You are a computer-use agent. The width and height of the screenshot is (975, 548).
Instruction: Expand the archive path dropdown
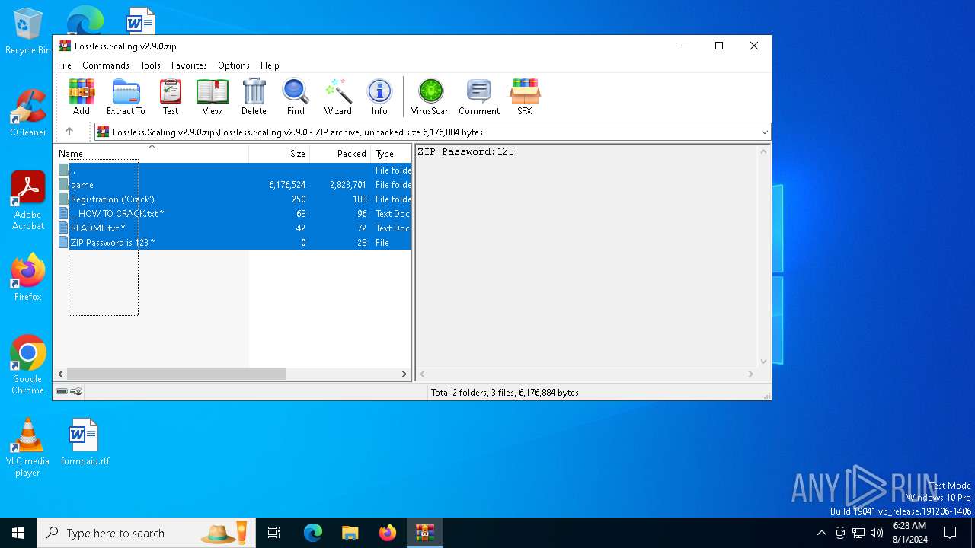764,132
